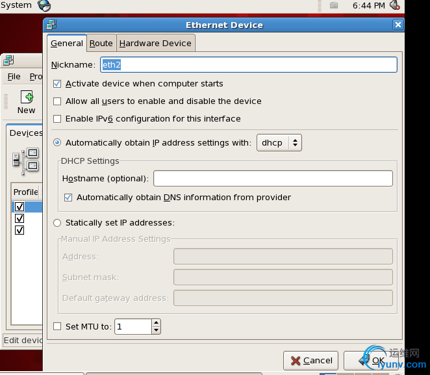Close the Ethernet Device dialog
Viewport: 430px width, 375px height.
tap(398, 25)
